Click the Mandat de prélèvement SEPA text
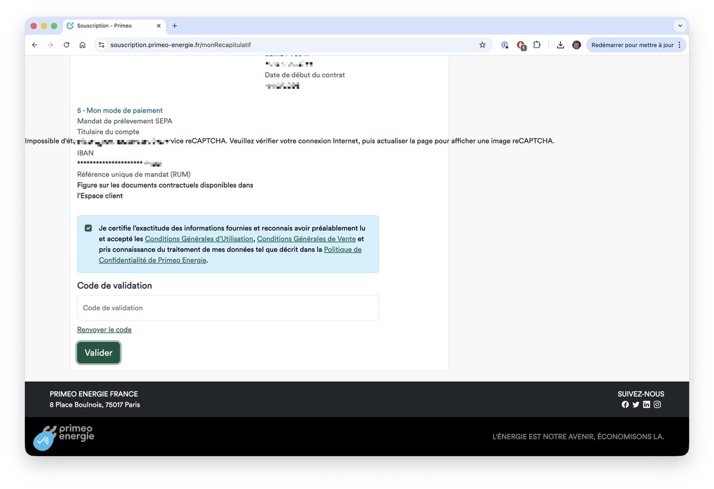This screenshot has width=714, height=489. [125, 121]
